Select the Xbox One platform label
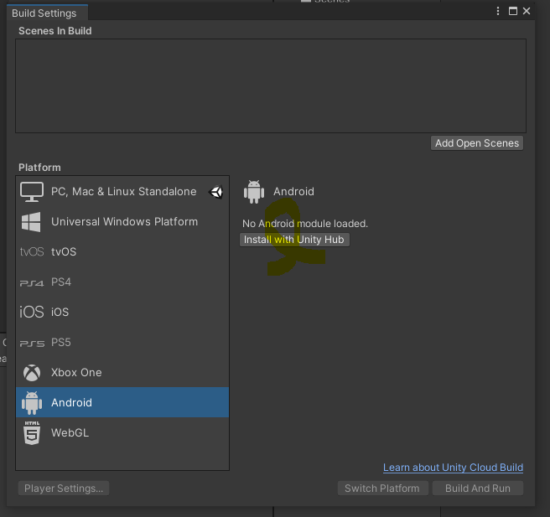This screenshot has height=517, width=550. click(x=76, y=373)
